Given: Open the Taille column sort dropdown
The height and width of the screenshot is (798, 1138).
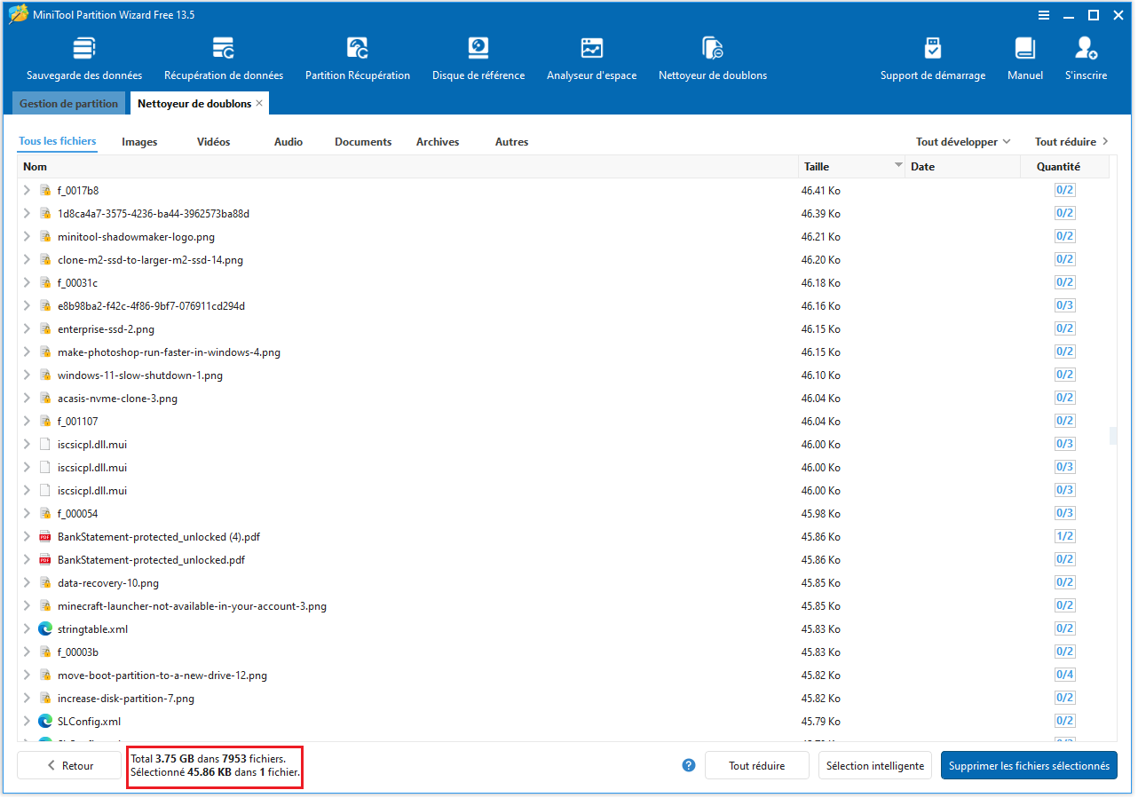Looking at the screenshot, I should [898, 166].
